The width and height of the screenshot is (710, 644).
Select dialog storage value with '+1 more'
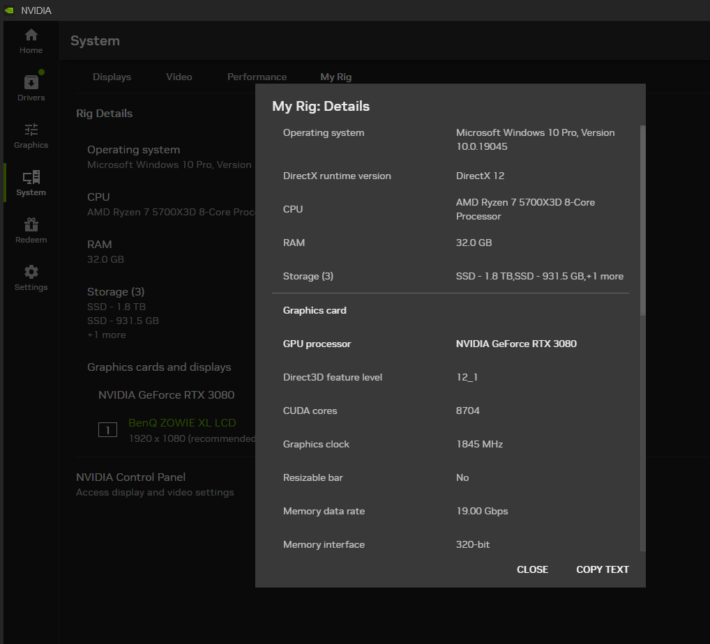(540, 277)
